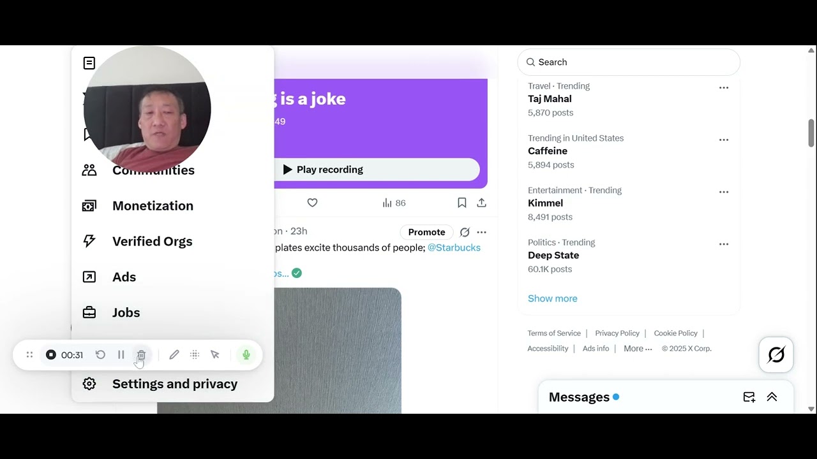Click the Lists icon atop the menu
Viewport: 817px width, 459px height.
89,63
